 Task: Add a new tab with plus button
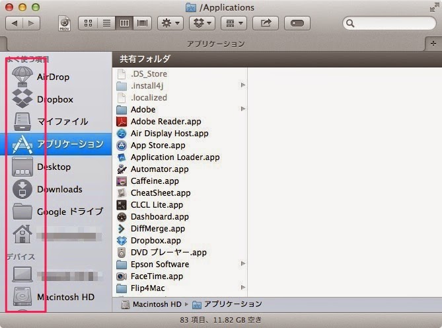(433, 44)
